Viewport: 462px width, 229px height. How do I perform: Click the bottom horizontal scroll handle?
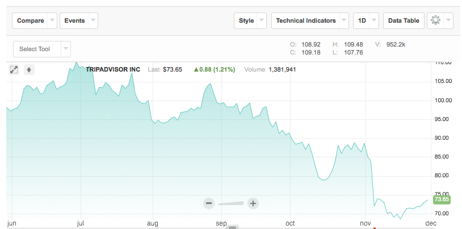click(x=231, y=227)
